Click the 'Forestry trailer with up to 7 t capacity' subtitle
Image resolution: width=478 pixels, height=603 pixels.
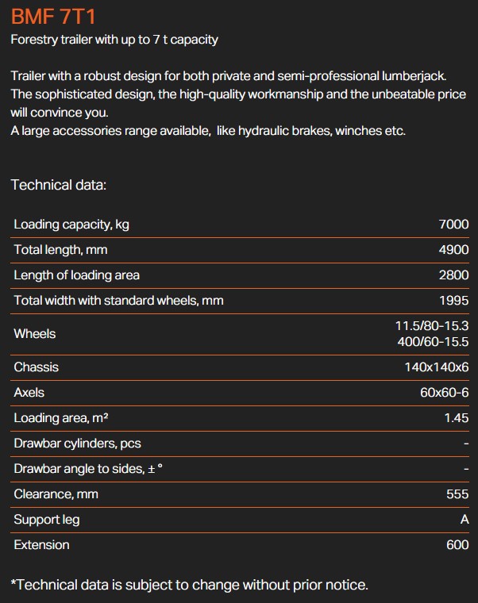click(x=114, y=40)
